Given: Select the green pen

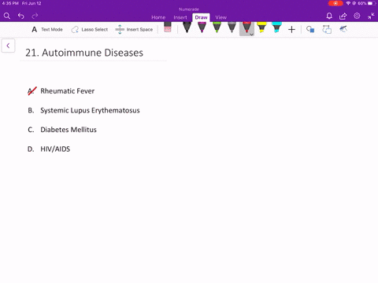Looking at the screenshot, I should (217, 28).
